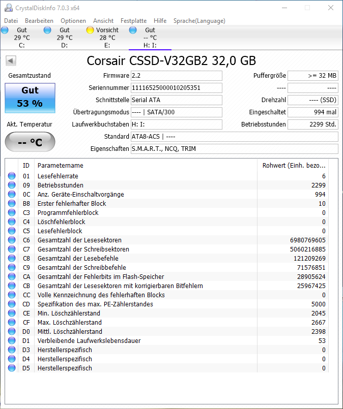
Task: Click the CrystalDiskInfo app icon in title bar
Action: click(8, 8)
